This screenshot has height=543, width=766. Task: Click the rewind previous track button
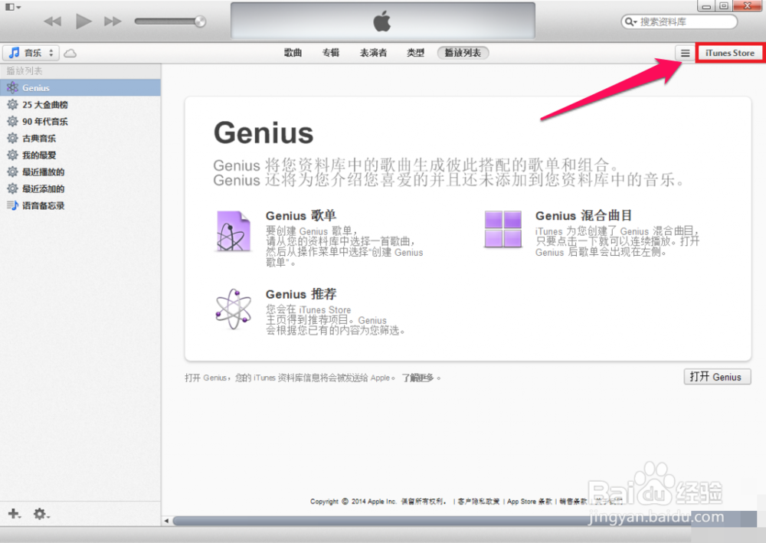52,21
